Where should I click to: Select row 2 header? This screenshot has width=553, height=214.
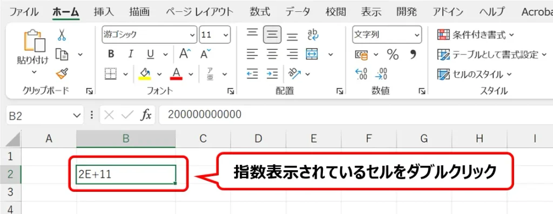click(x=10, y=175)
